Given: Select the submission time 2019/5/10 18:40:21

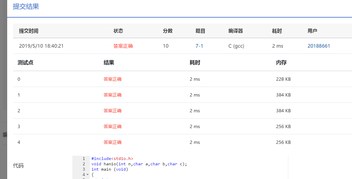Looking at the screenshot, I should 41,46.
